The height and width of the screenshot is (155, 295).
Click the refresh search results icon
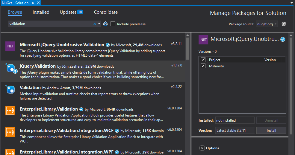tap(105, 24)
